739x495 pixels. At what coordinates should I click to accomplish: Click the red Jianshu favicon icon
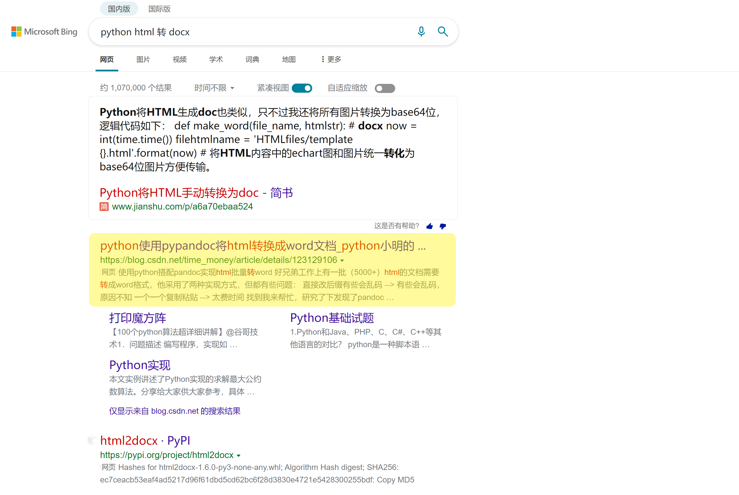coord(104,206)
